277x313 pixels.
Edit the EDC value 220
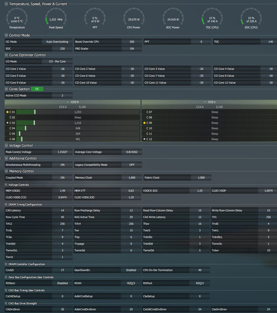(63, 48)
